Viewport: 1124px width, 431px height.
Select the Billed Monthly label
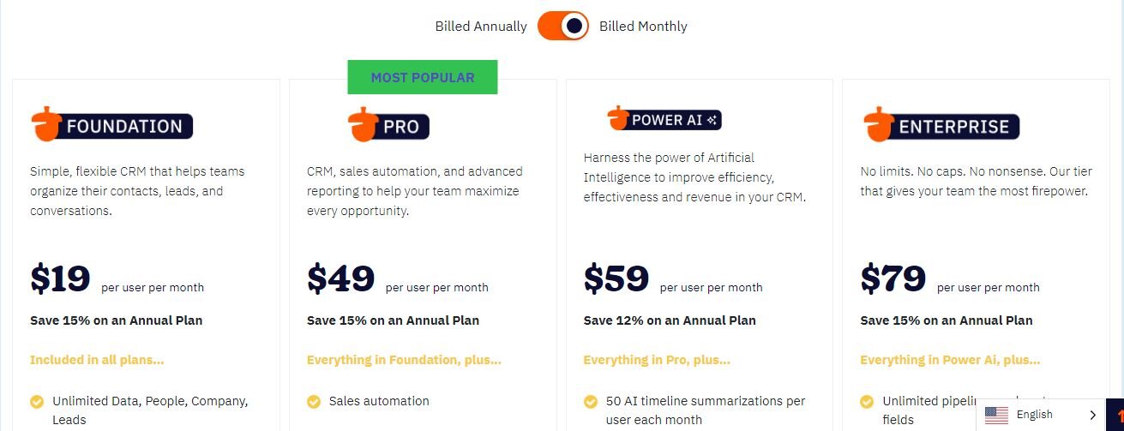pyautogui.click(x=643, y=27)
